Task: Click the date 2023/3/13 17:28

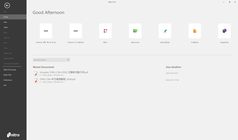Action: tap(172, 80)
